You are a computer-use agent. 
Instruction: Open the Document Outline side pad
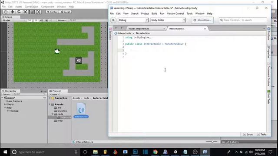[269, 74]
